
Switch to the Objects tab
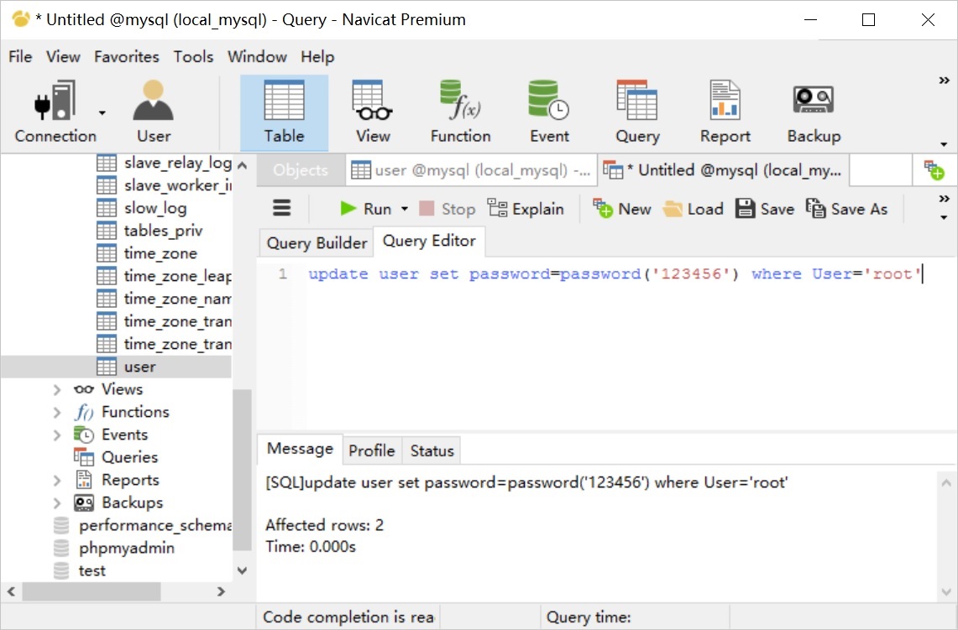301,170
